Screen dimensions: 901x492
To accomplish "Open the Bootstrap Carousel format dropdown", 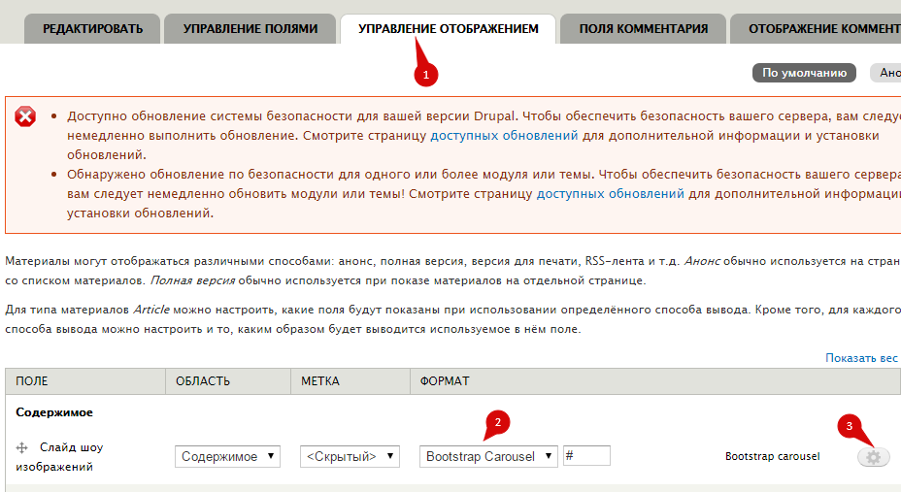I will click(488, 456).
